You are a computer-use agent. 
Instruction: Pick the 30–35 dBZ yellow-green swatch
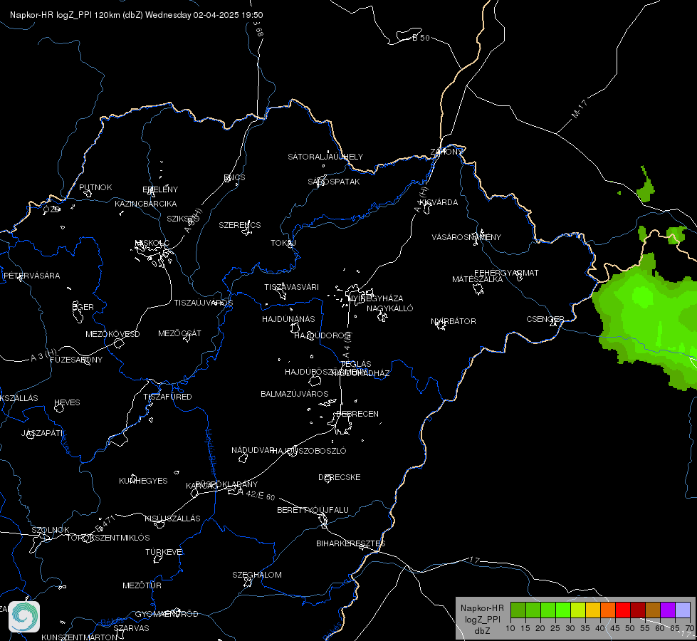[x=578, y=610]
